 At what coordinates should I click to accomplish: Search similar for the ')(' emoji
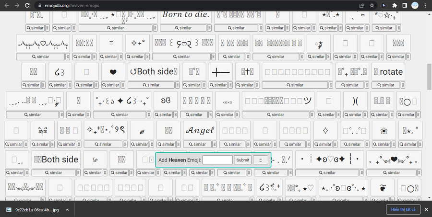point(353,114)
